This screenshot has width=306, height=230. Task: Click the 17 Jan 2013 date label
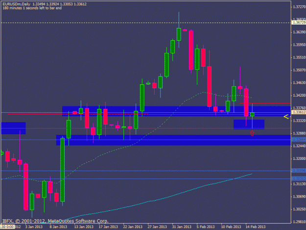(108, 227)
